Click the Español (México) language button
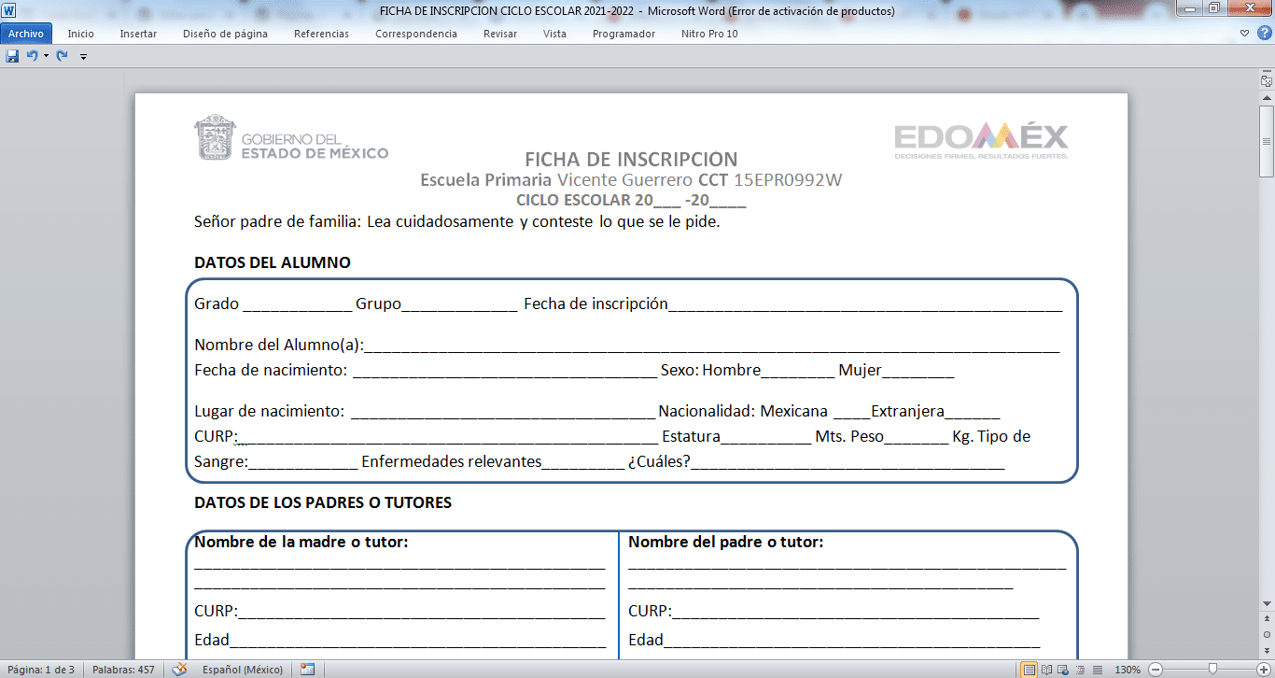The image size is (1275, 678). 243,670
